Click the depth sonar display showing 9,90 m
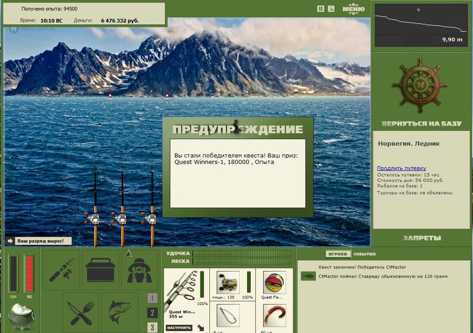 click(421, 25)
